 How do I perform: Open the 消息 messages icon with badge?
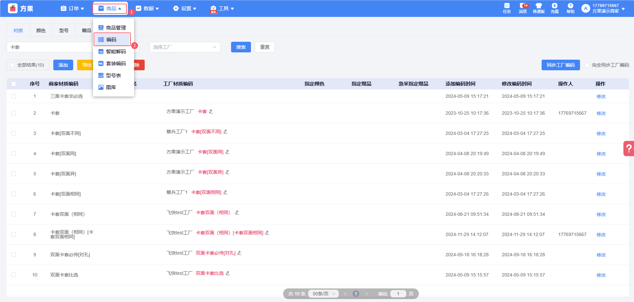click(523, 8)
